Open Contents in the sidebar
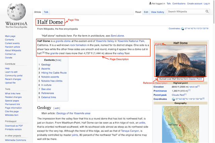Viewport: 215px width, 143px height. click(x=9, y=40)
